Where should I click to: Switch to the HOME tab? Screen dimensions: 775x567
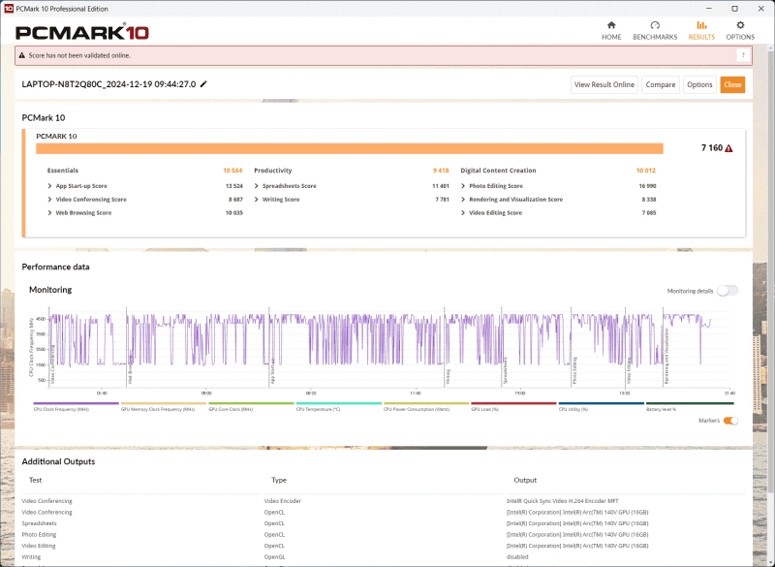(611, 32)
